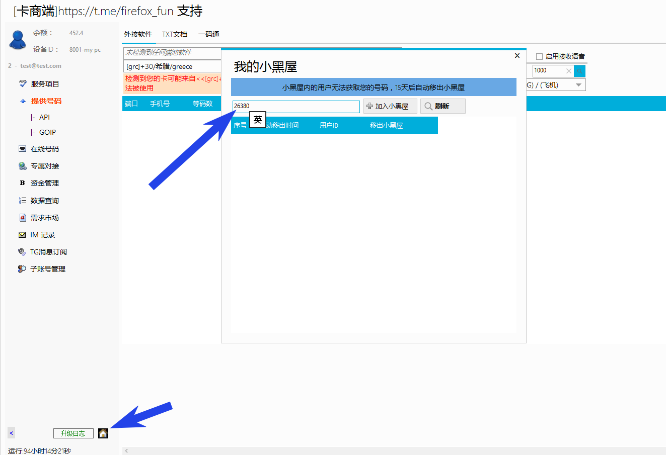This screenshot has height=455, width=666.
Task: Click the red 'a' icon beside 需求市场
Action: click(x=22, y=218)
